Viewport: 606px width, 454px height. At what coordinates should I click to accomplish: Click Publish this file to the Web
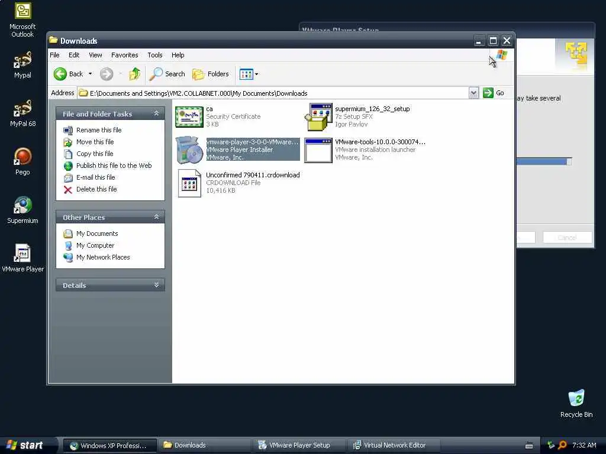tap(114, 166)
